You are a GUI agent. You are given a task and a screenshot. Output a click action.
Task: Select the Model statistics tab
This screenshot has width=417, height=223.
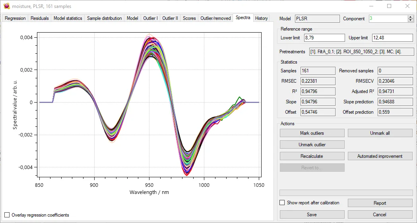coord(68,18)
